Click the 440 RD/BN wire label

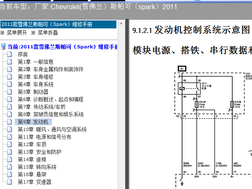tap(237, 164)
